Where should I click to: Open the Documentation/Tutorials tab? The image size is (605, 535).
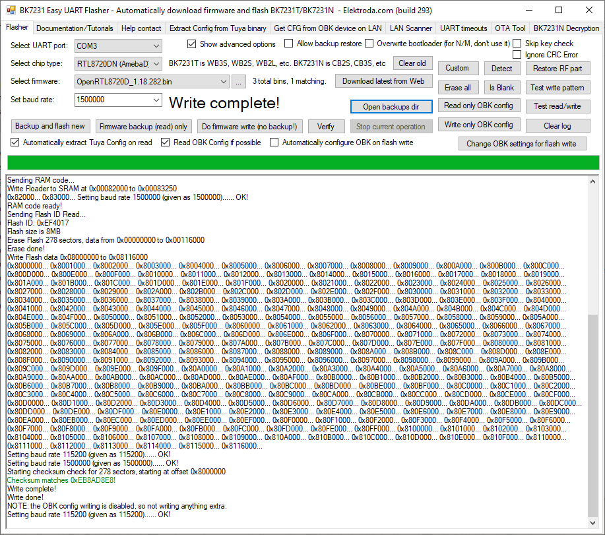point(75,28)
